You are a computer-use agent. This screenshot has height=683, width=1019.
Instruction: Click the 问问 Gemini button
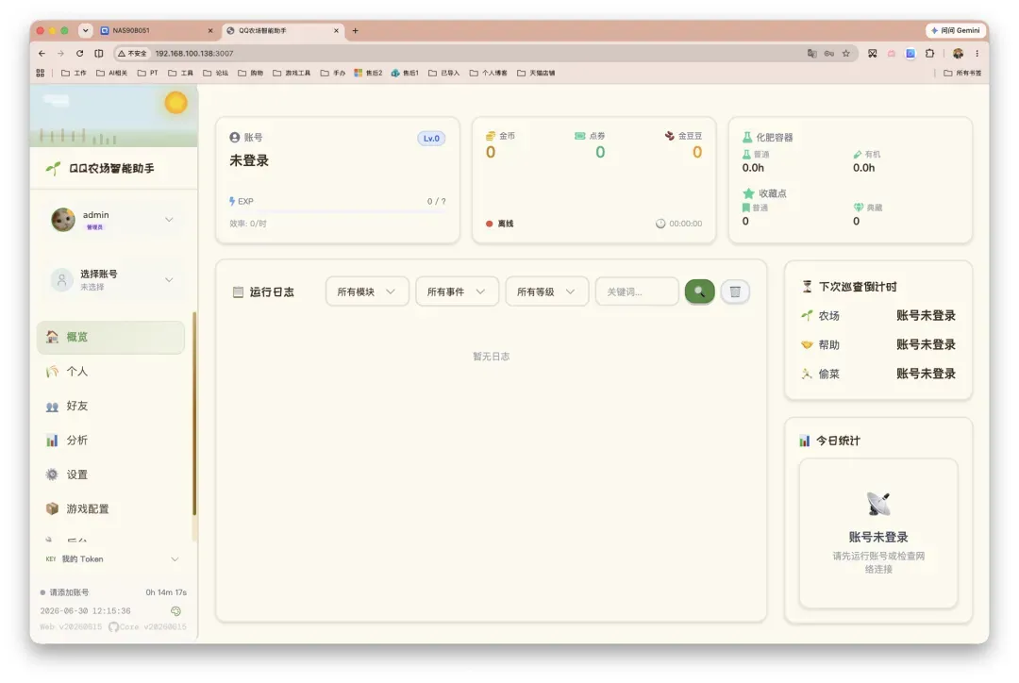pos(955,30)
